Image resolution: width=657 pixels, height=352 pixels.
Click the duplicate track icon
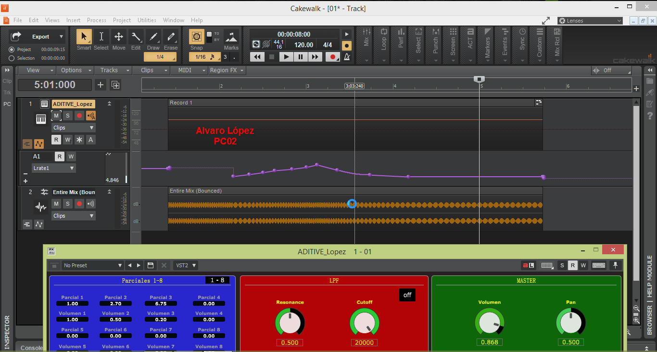(115, 85)
